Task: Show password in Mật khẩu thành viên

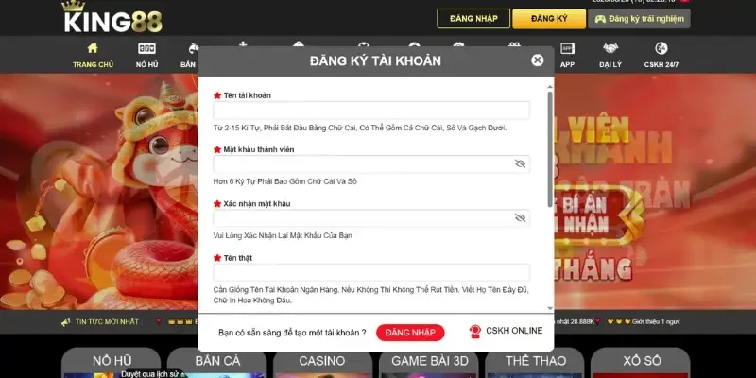Action: pos(520,164)
